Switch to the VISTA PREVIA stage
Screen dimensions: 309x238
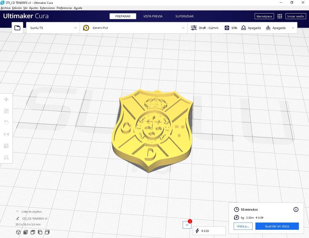coord(153,16)
